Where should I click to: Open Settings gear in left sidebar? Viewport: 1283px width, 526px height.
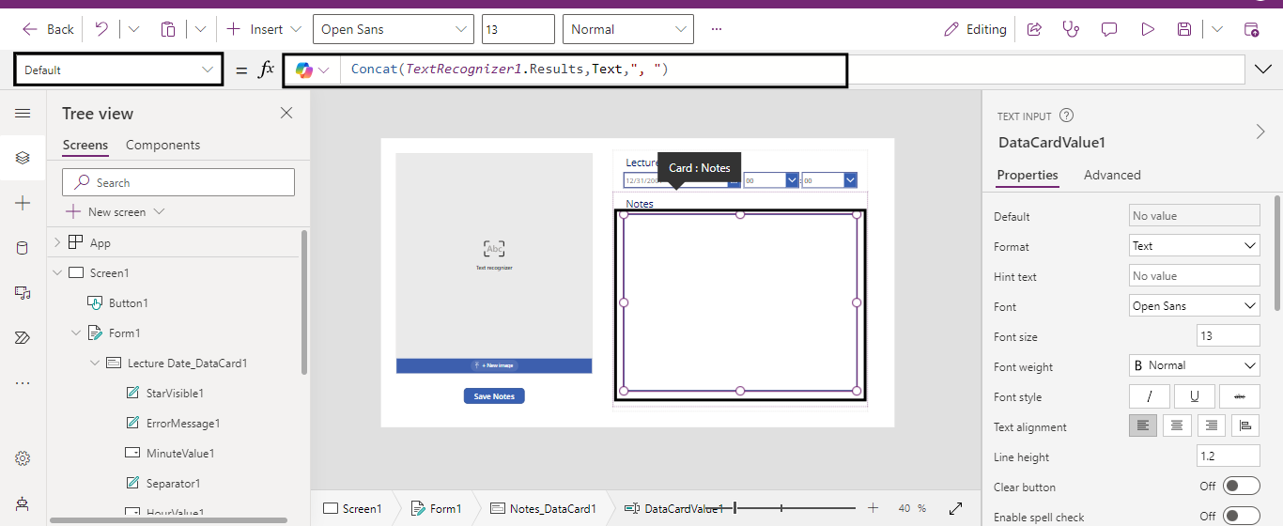[23, 458]
